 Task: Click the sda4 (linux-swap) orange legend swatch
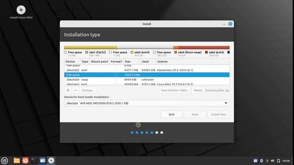point(175,52)
